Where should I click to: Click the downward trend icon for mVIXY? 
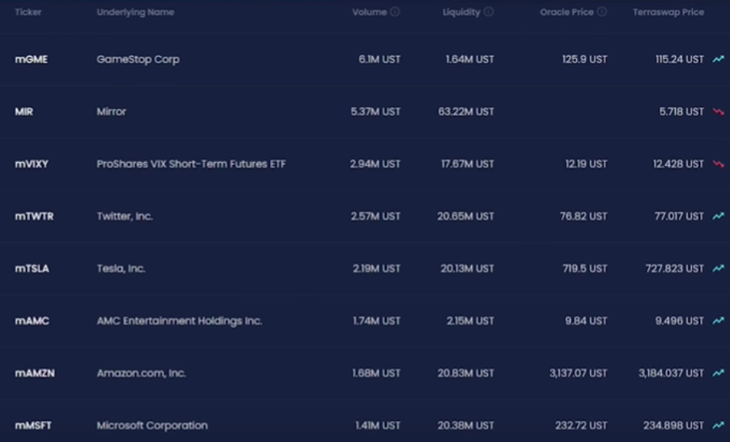pos(719,164)
